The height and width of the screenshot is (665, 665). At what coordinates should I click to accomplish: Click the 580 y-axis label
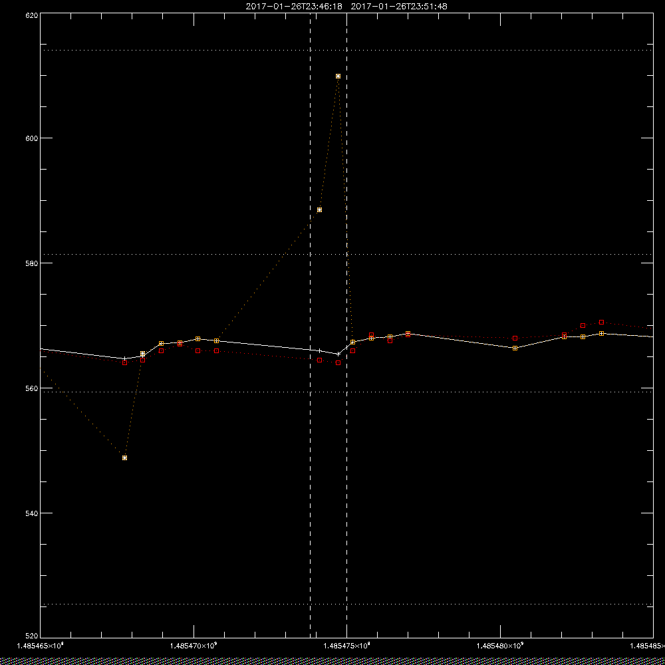(32, 263)
